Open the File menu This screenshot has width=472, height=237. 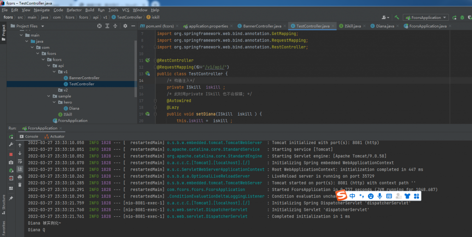click(x=5, y=10)
